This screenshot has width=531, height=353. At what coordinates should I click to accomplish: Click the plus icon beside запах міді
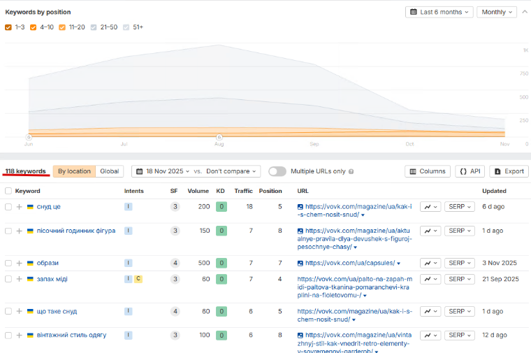click(20, 279)
